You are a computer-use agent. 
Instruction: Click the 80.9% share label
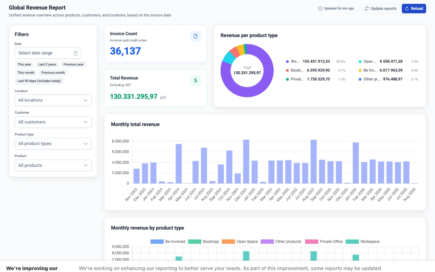tap(341, 62)
